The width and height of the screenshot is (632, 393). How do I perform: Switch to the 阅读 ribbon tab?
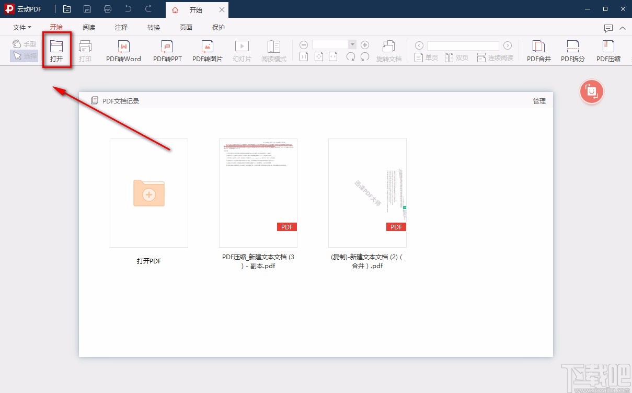[89, 28]
